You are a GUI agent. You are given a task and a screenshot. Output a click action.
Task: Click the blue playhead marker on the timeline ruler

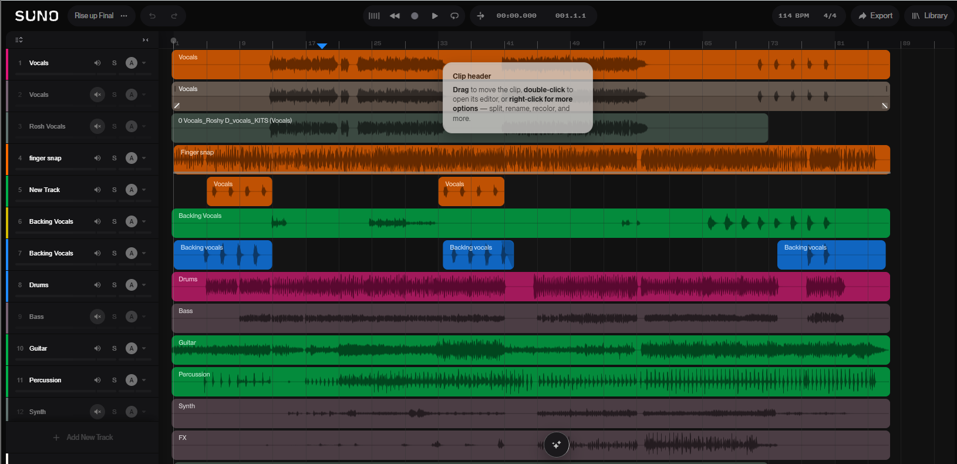coord(322,46)
